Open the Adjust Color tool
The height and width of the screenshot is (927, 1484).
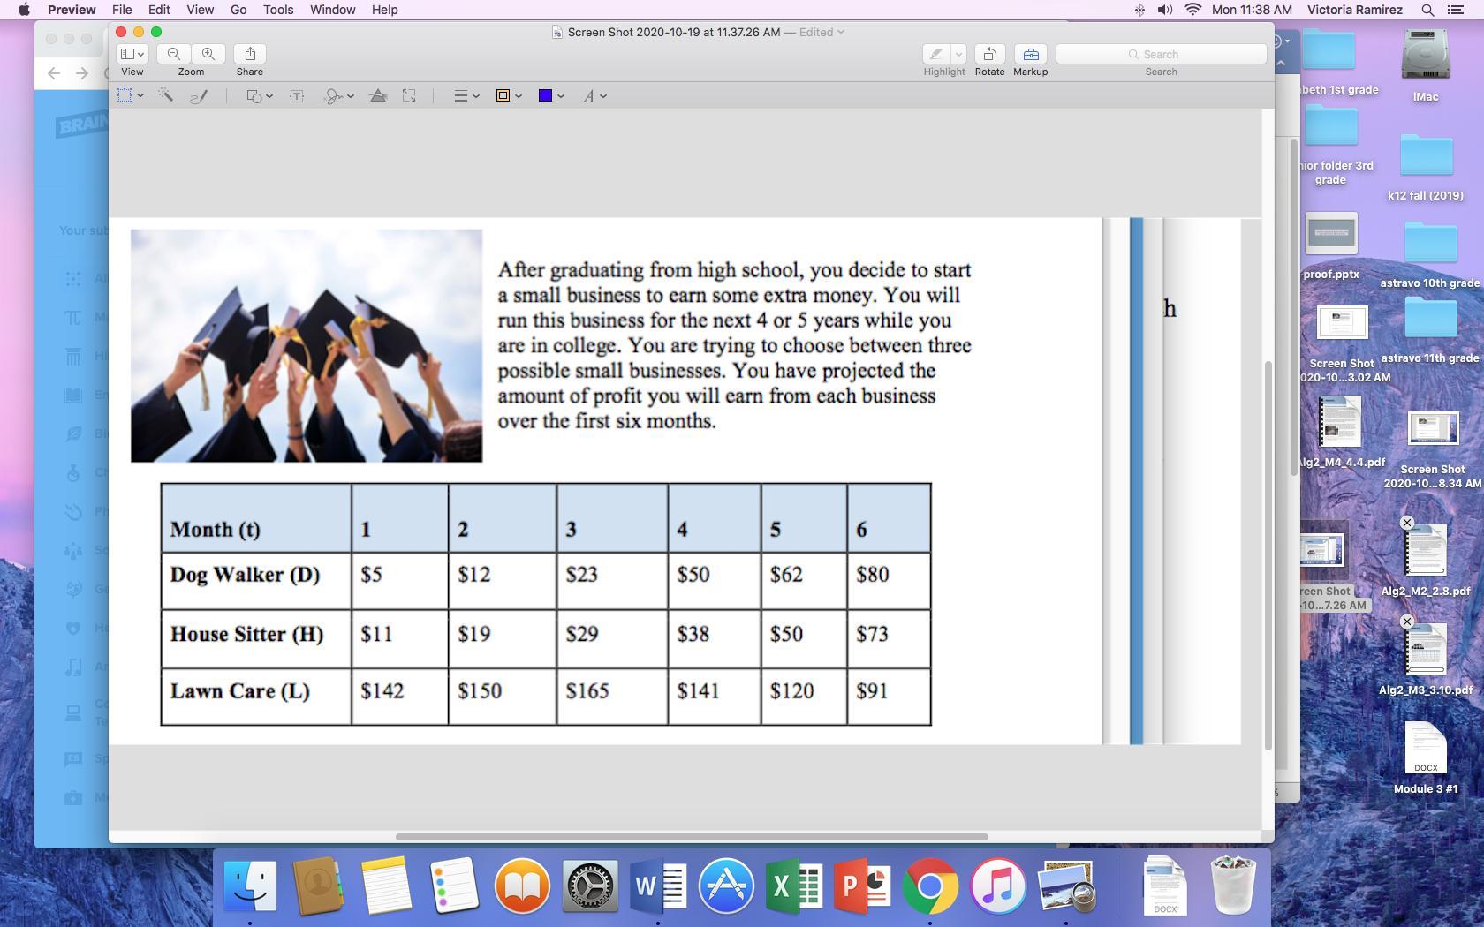pos(378,95)
